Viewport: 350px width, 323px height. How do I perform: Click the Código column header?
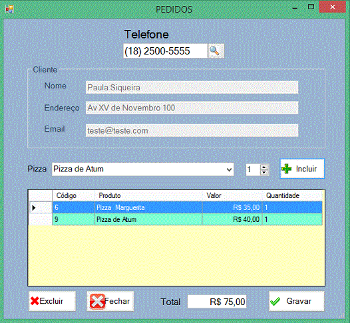click(x=73, y=195)
